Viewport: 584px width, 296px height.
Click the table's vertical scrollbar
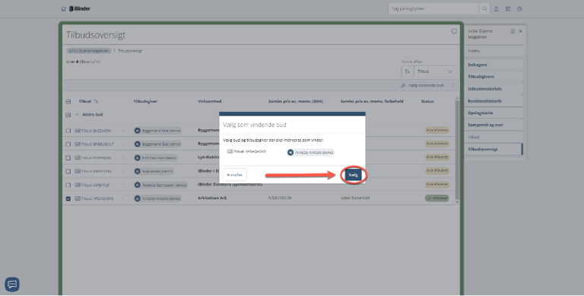457,150
